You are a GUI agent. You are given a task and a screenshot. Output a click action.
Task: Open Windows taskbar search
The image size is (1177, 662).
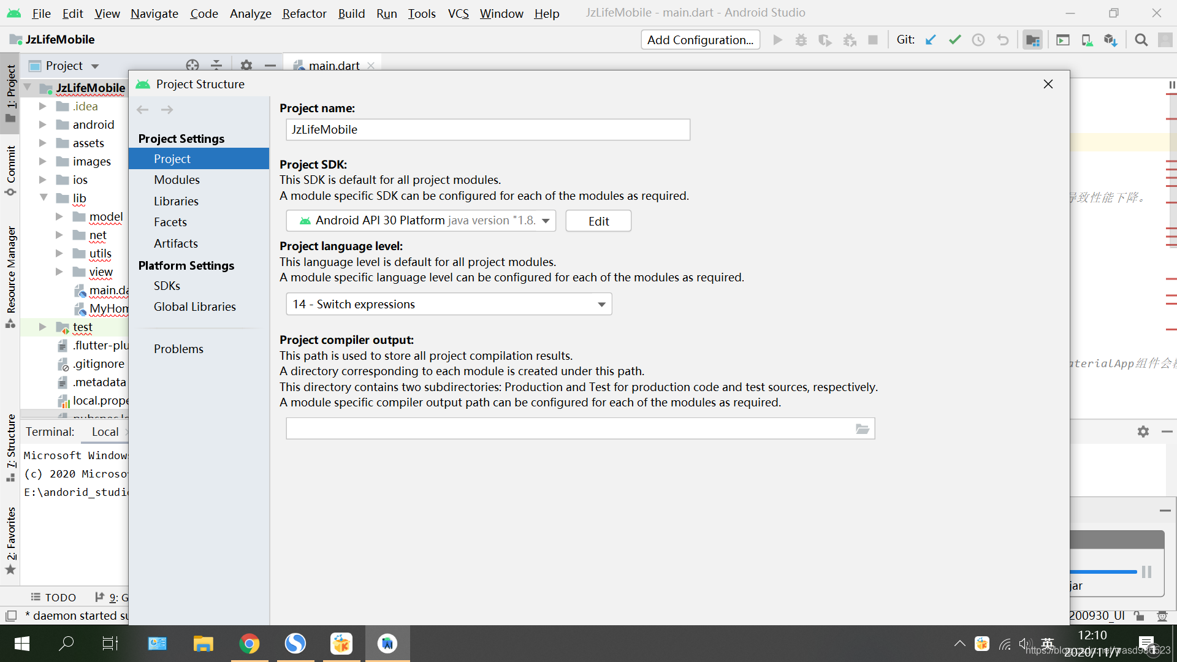66,644
